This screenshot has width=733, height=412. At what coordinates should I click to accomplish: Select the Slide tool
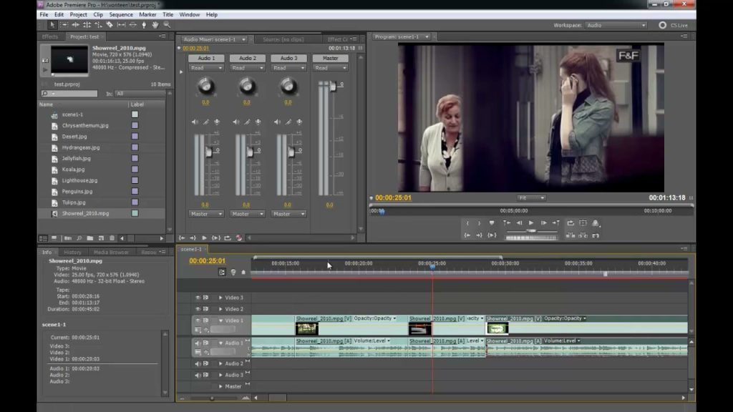pos(132,25)
